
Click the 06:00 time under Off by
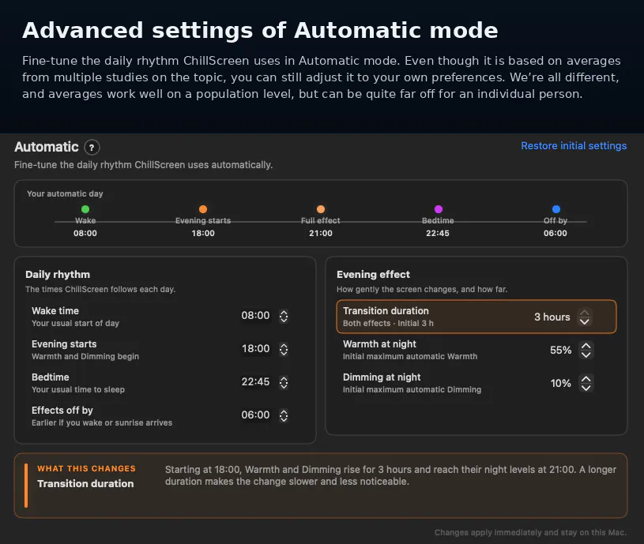(555, 234)
